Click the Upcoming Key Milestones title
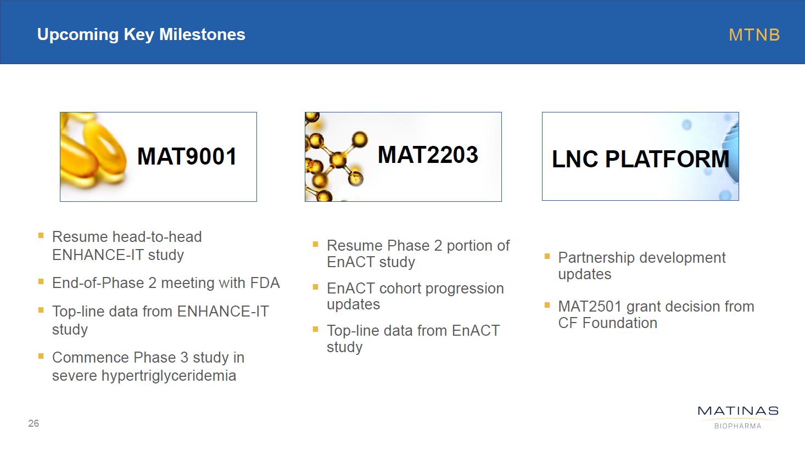Image resolution: width=805 pixels, height=452 pixels. pyautogui.click(x=141, y=35)
